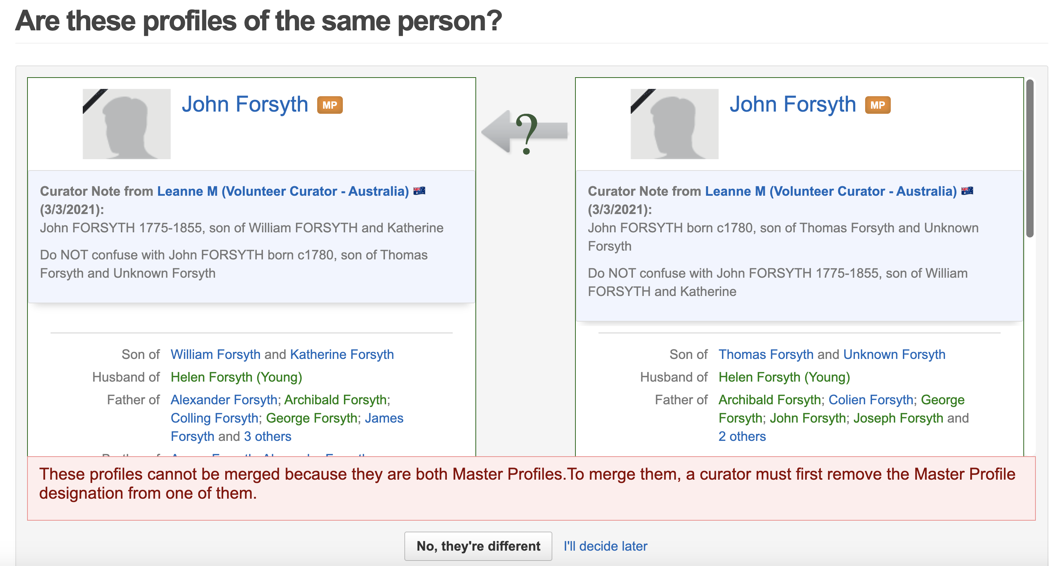This screenshot has height=566, width=1049.
Task: Expand the "2 others" children list
Action: 742,436
